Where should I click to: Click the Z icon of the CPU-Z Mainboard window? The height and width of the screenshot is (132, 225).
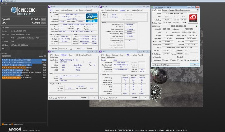point(49,51)
